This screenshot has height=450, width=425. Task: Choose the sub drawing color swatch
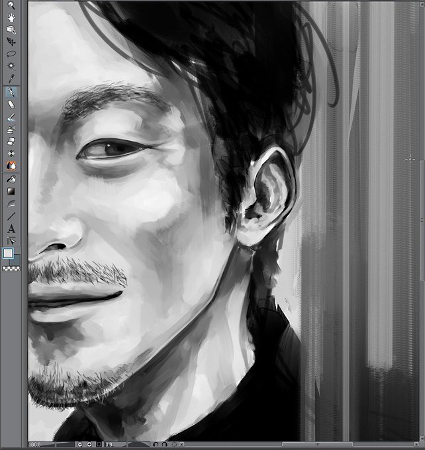[16, 259]
